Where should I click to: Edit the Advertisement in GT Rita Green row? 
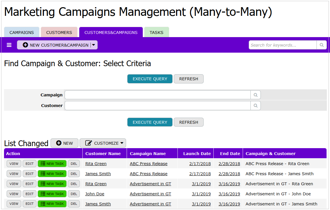pos(30,184)
